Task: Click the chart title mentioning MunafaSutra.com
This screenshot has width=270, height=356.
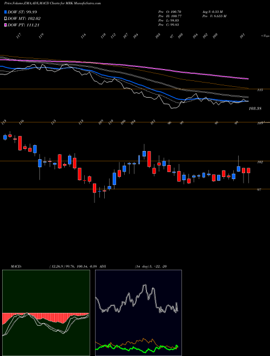Action: tap(52, 4)
